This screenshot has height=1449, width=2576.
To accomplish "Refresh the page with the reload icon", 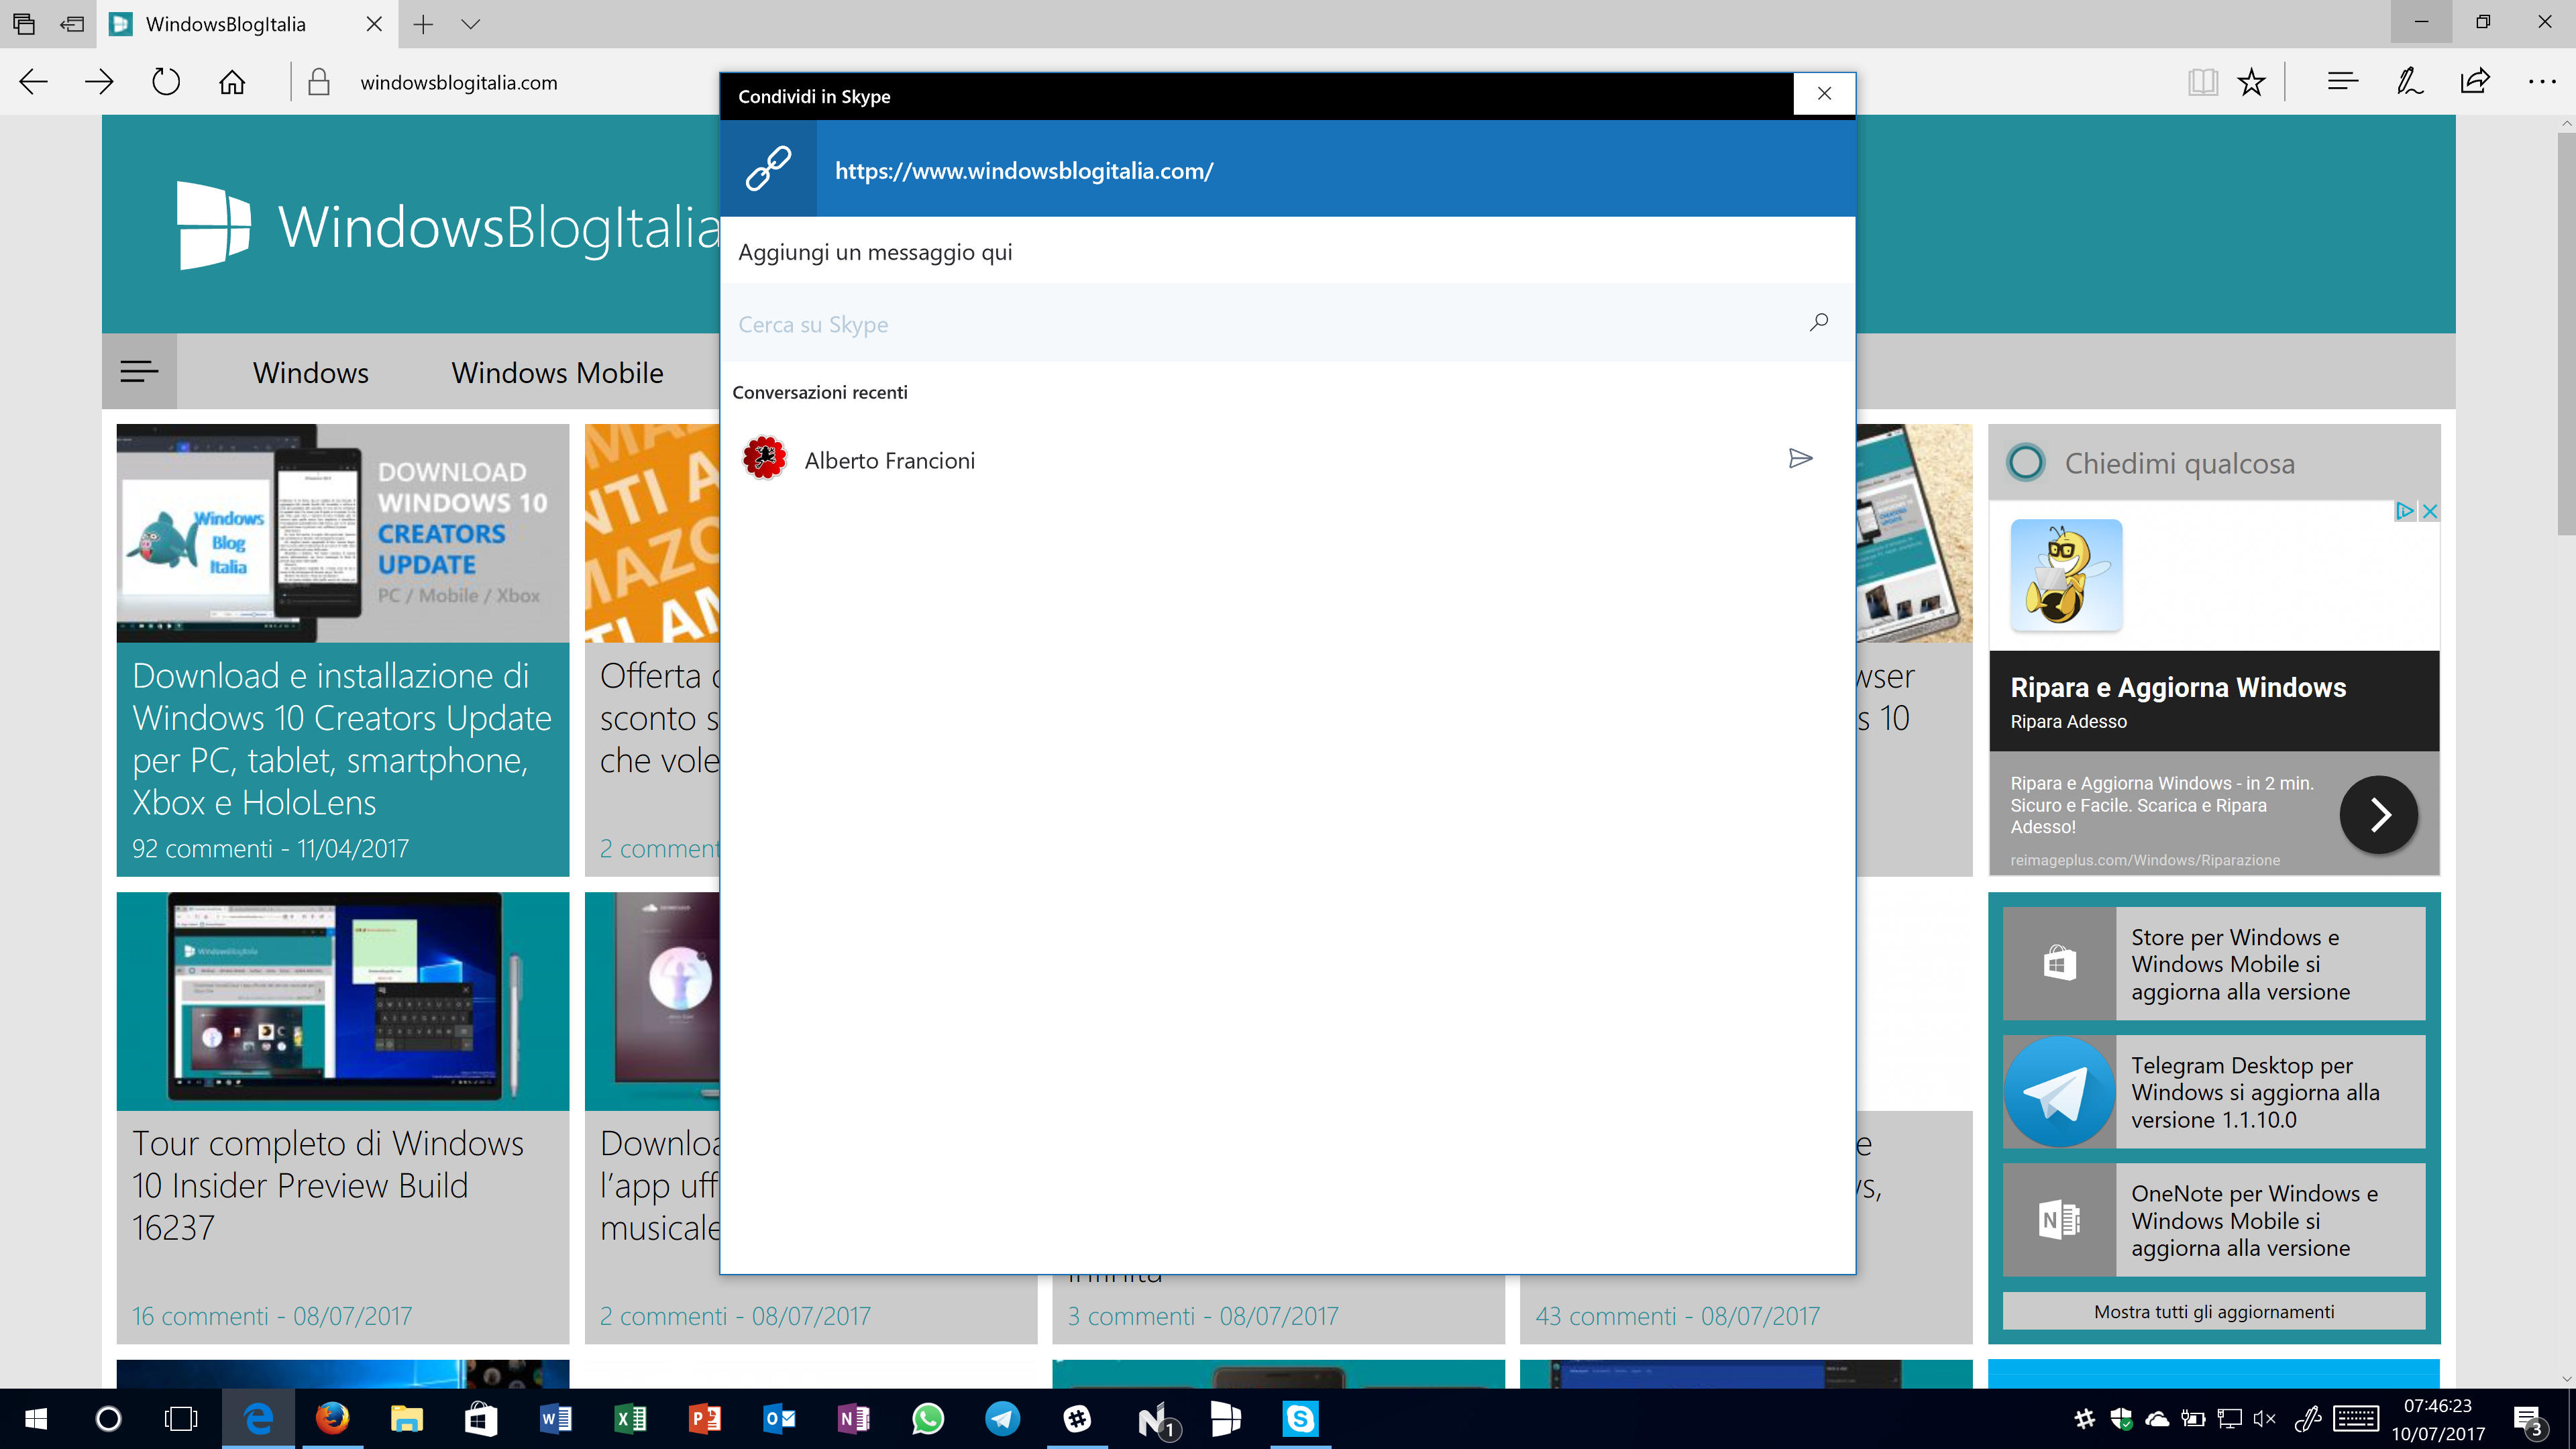I will coord(166,82).
